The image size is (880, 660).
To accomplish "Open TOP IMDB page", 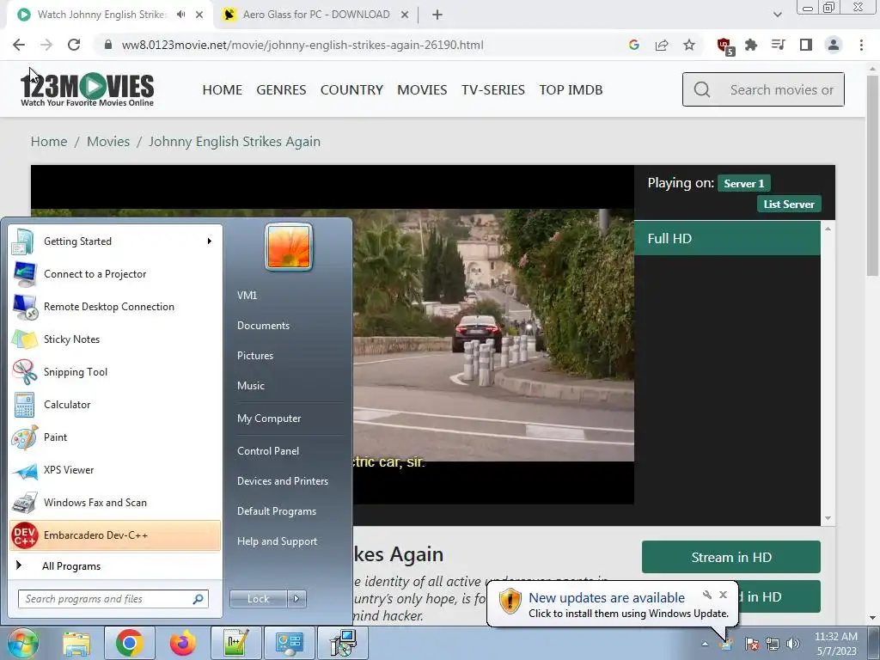I will pyautogui.click(x=571, y=89).
